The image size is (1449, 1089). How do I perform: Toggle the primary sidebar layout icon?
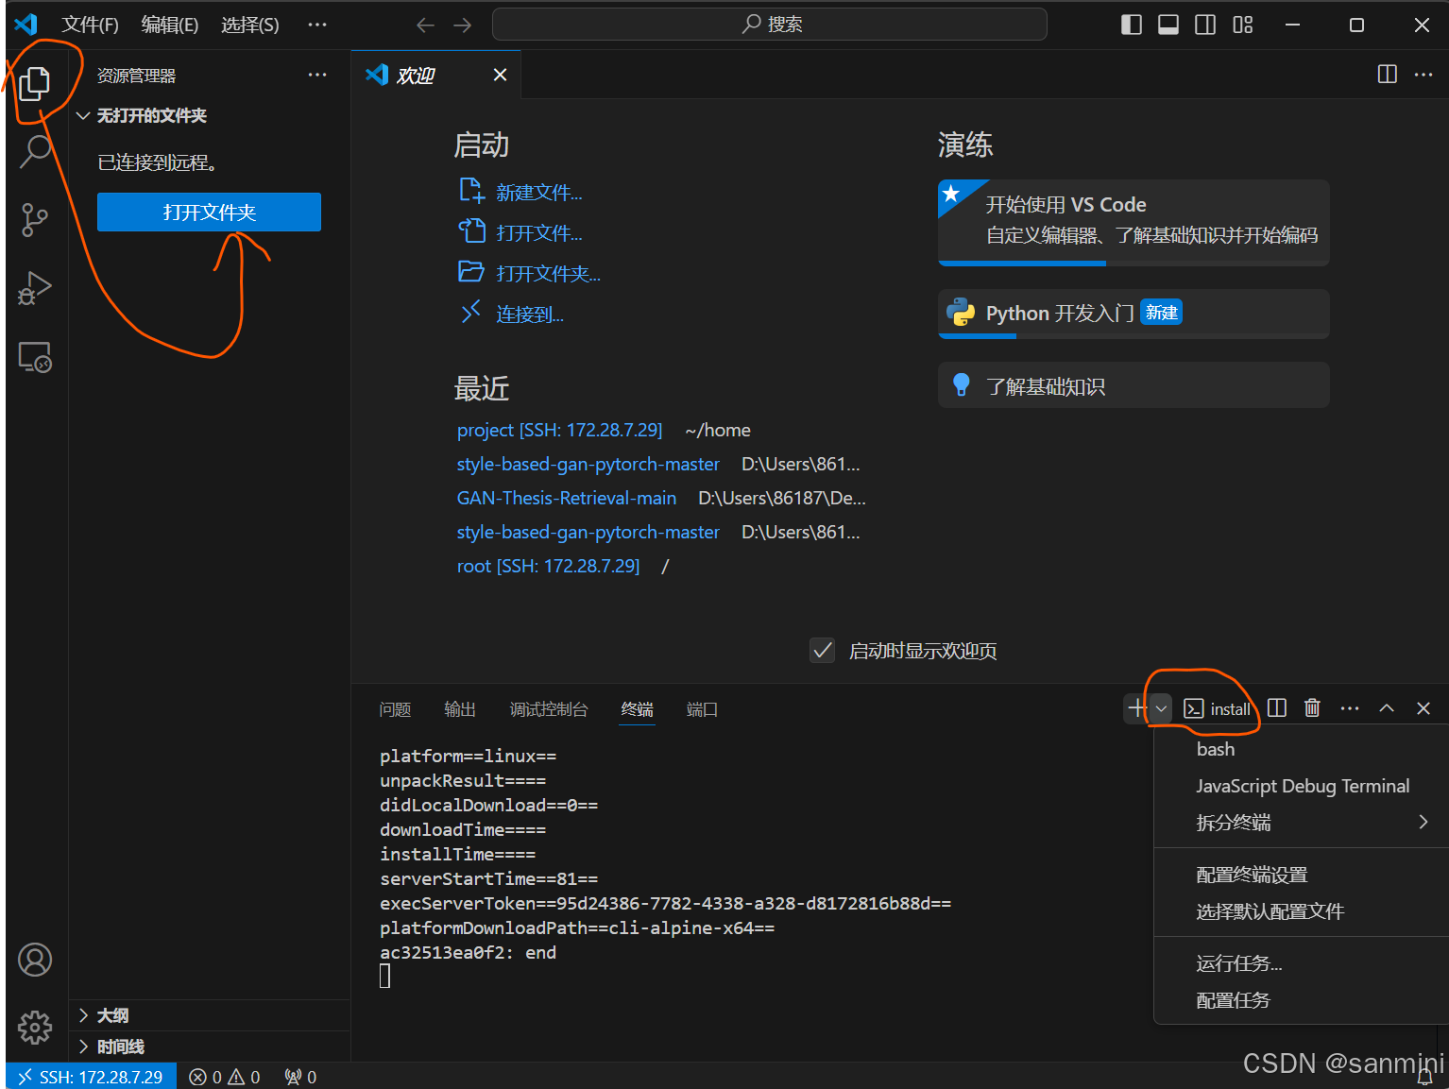[x=1131, y=25]
